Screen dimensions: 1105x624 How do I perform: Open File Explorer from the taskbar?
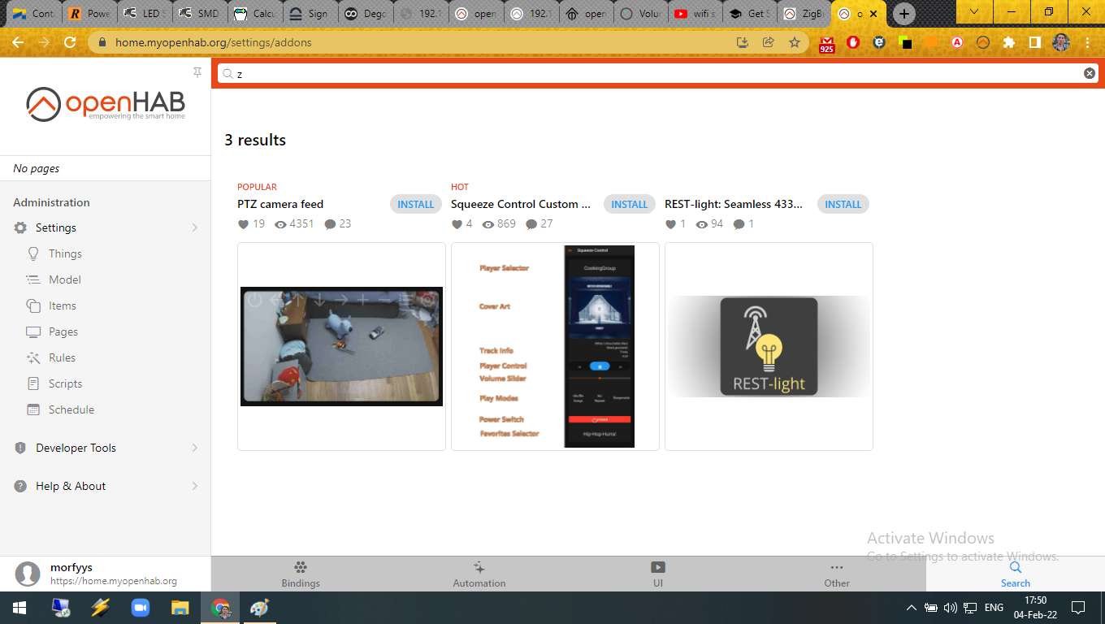[180, 608]
